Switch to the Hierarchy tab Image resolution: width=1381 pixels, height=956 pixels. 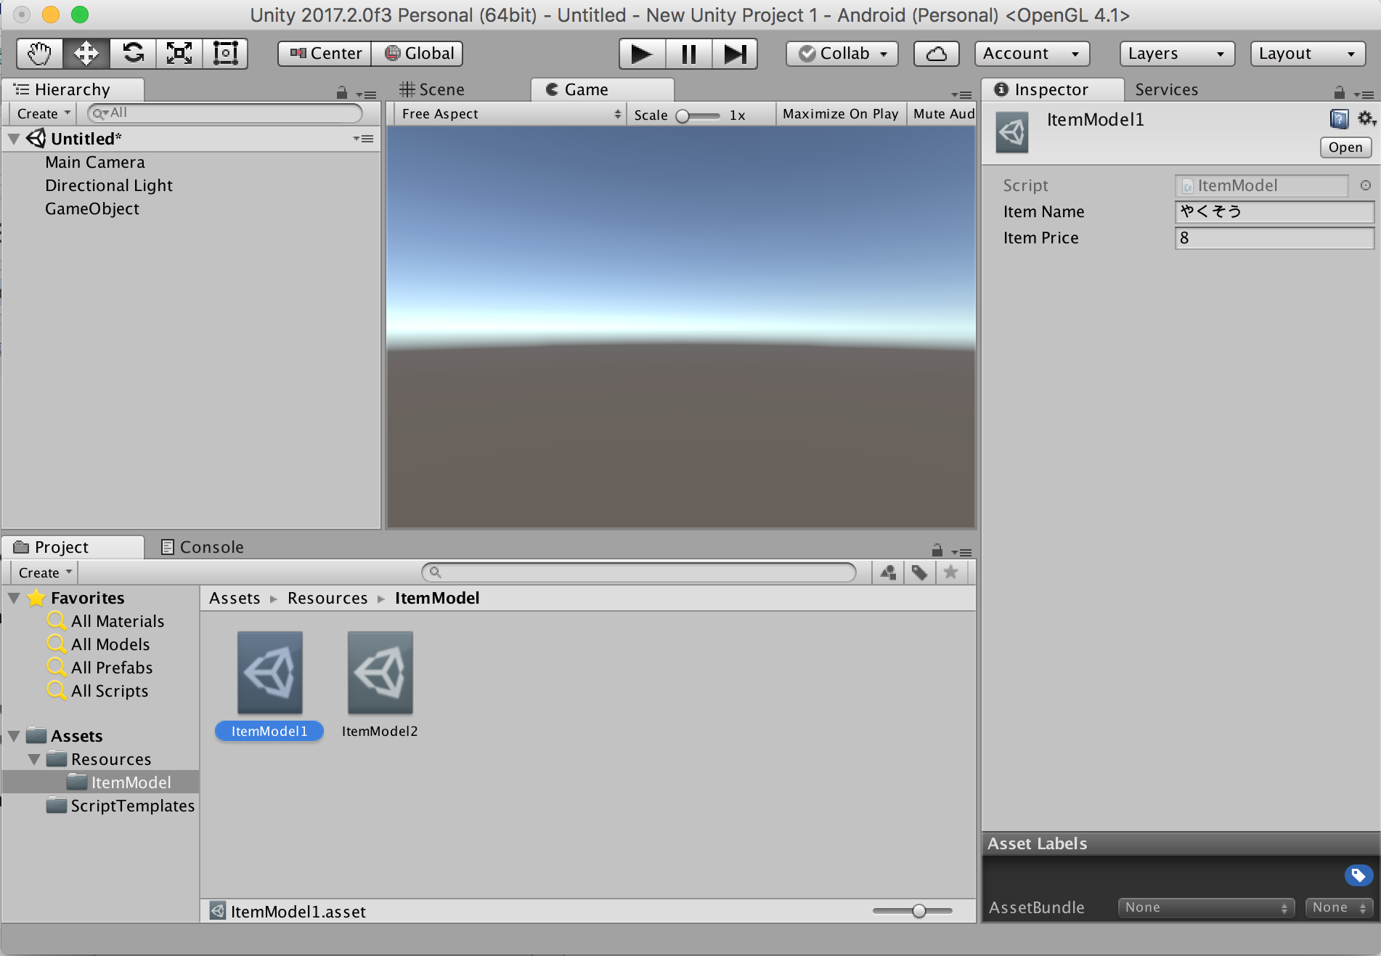point(73,89)
